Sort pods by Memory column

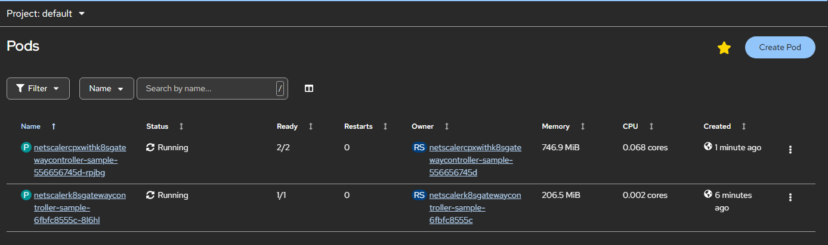(582, 126)
